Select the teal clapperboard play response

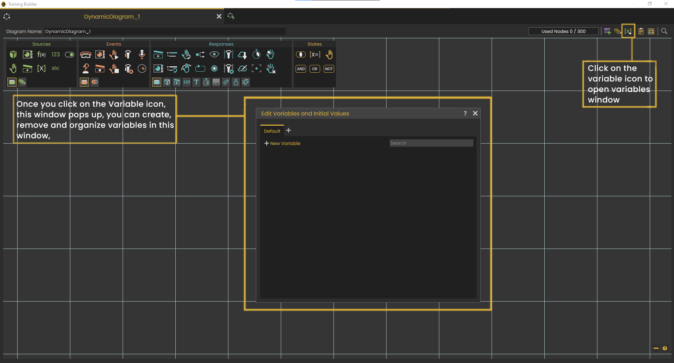click(158, 54)
